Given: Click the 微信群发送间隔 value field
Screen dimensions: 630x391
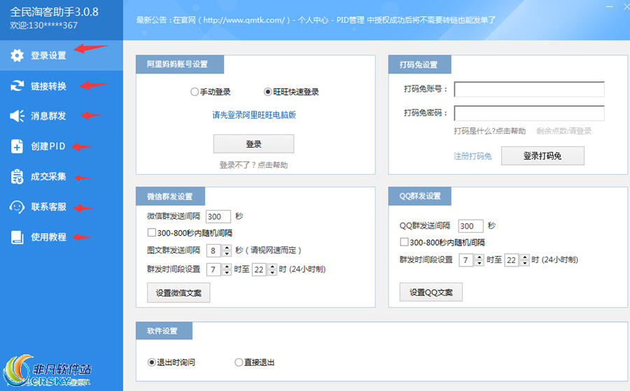Looking at the screenshot, I should (218, 216).
